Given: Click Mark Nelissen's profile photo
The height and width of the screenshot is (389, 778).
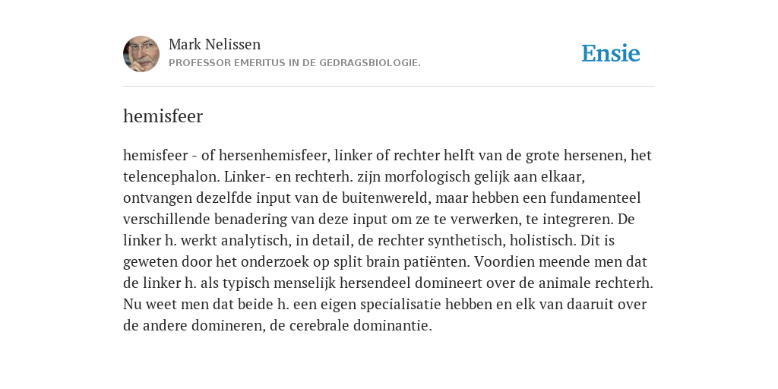Looking at the screenshot, I should pyautogui.click(x=141, y=54).
